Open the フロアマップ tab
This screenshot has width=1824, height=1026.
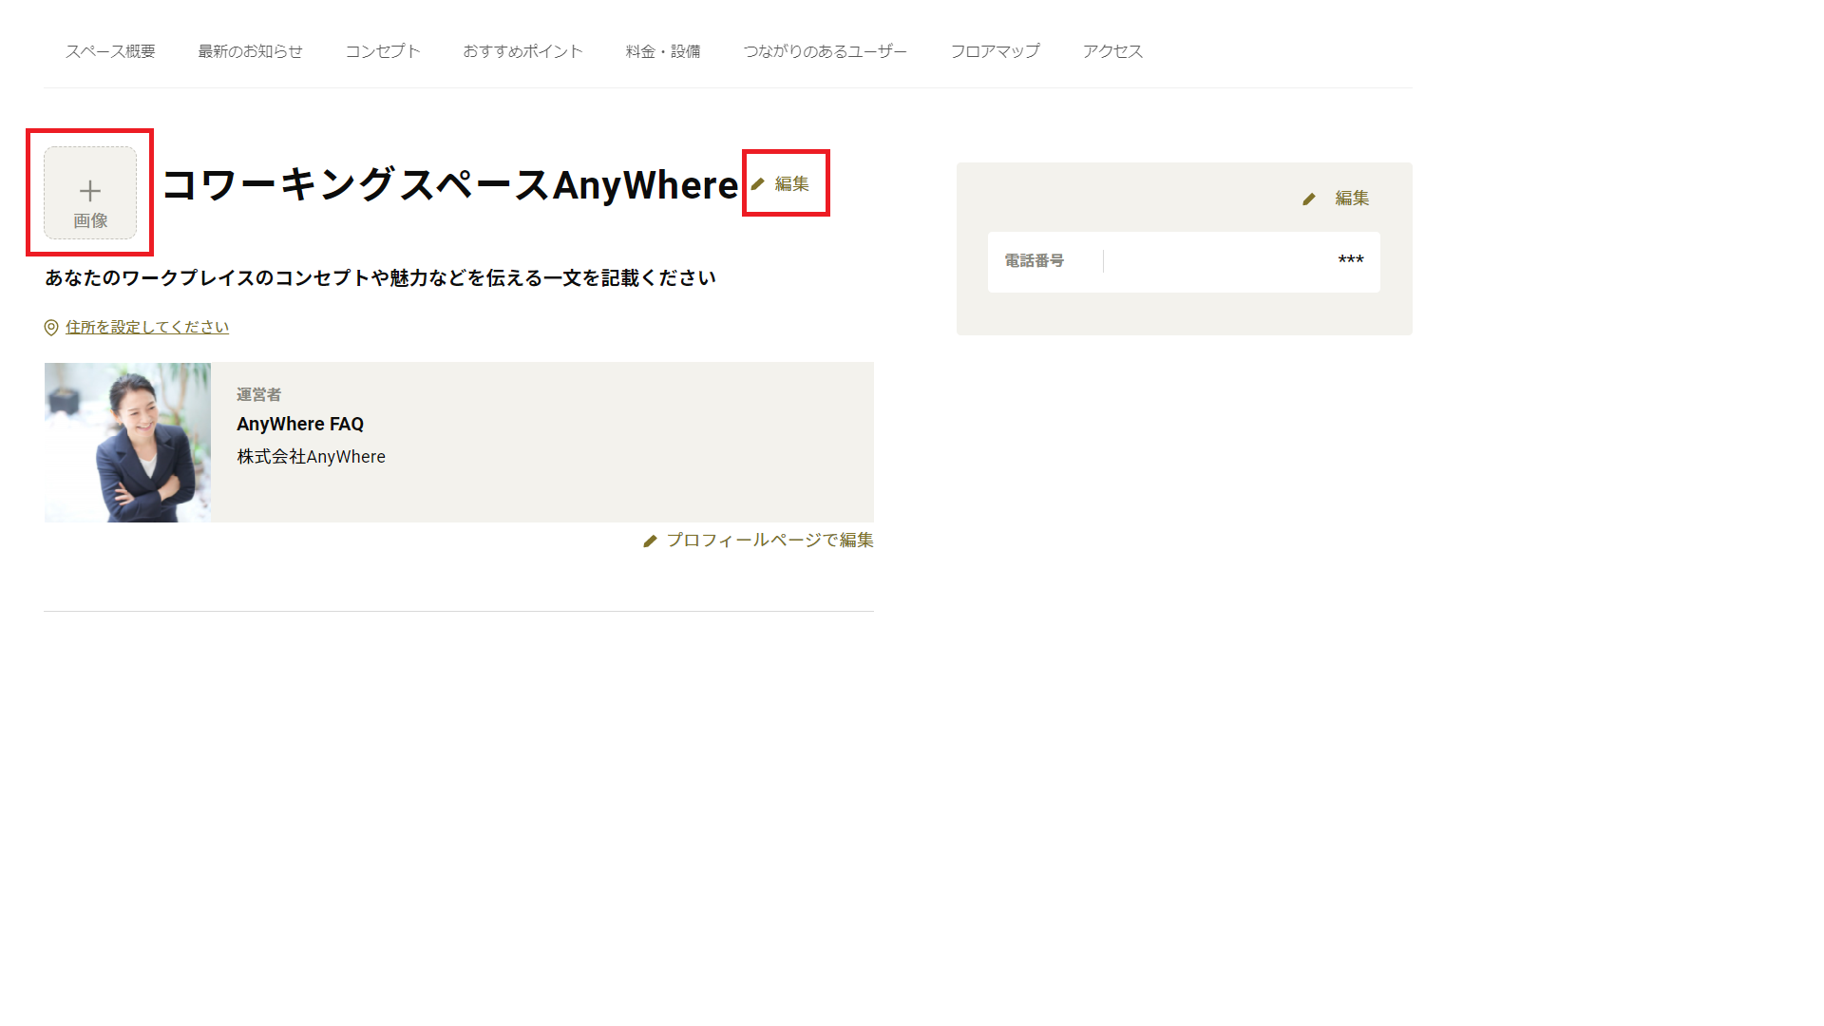click(995, 51)
